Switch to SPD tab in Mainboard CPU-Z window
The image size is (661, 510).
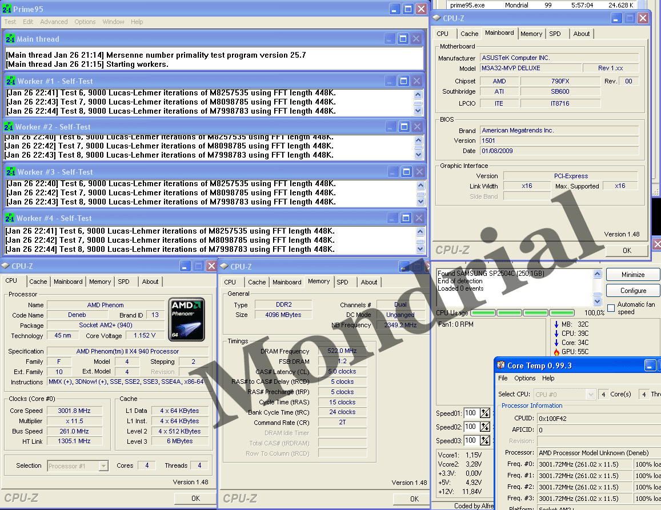click(555, 34)
